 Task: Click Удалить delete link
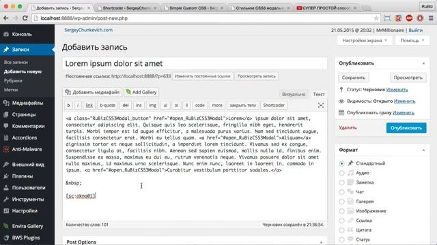click(348, 128)
